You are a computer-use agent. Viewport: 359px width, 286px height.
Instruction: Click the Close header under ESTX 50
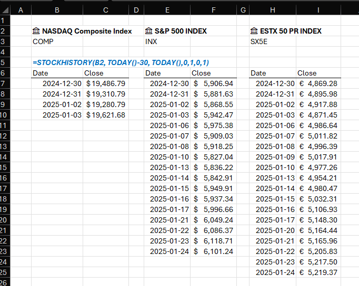click(318, 73)
